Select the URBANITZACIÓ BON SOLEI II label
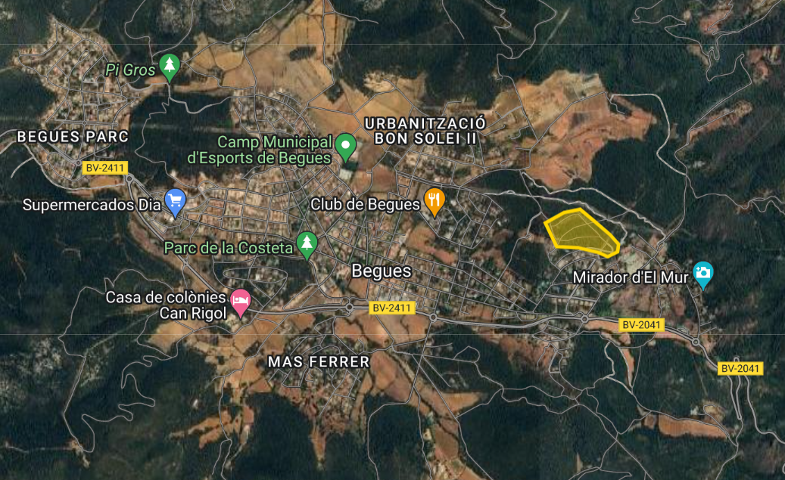The width and height of the screenshot is (785, 480). coord(425,131)
